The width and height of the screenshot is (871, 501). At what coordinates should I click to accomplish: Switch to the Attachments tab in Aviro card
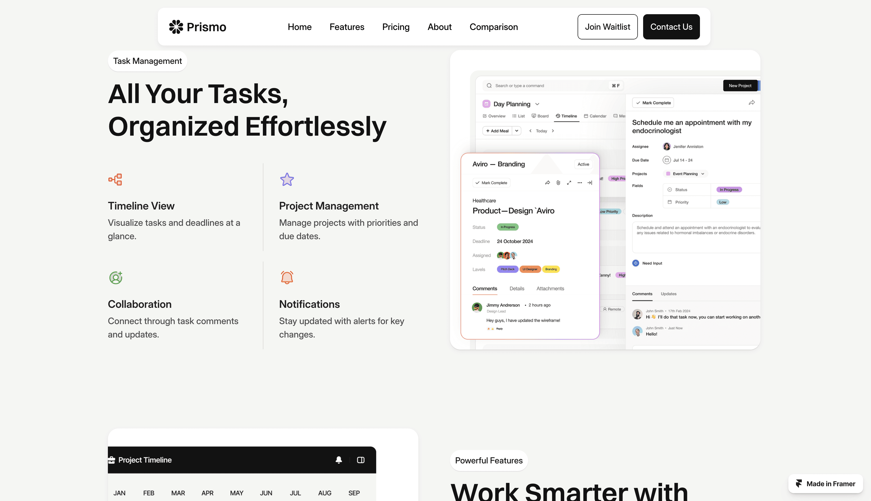click(550, 289)
